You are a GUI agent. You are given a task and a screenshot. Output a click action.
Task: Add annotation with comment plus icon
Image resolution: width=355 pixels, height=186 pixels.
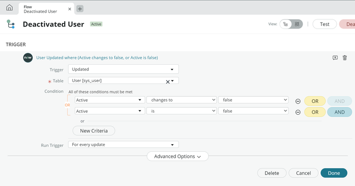[335, 58]
